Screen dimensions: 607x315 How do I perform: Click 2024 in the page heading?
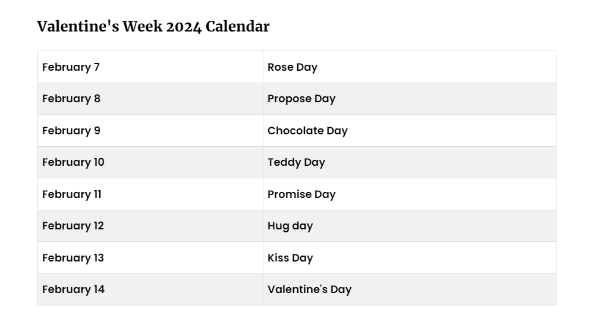coord(184,27)
